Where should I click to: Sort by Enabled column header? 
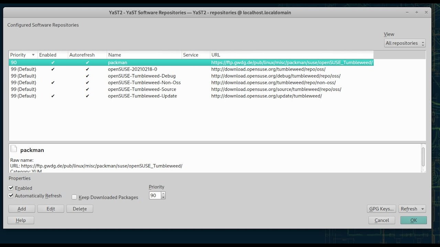tap(53, 55)
